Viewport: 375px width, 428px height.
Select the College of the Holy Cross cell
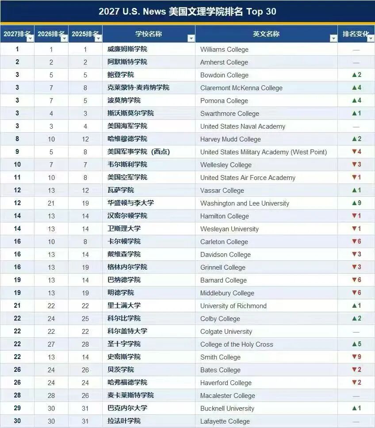266,344
